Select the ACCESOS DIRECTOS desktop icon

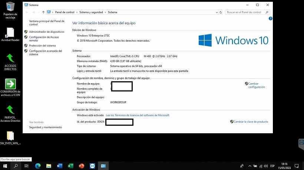coord(10,62)
